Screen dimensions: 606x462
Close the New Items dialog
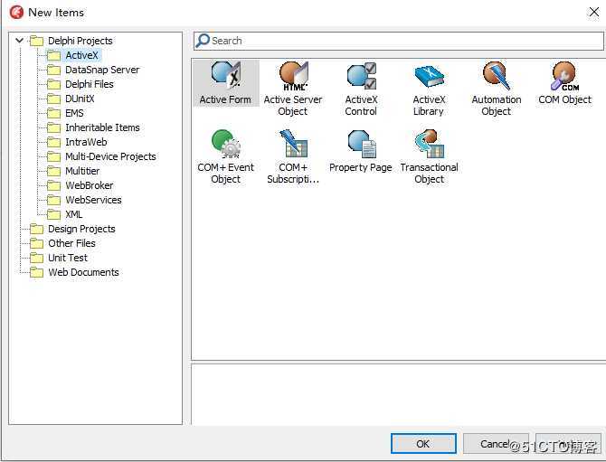tap(594, 12)
